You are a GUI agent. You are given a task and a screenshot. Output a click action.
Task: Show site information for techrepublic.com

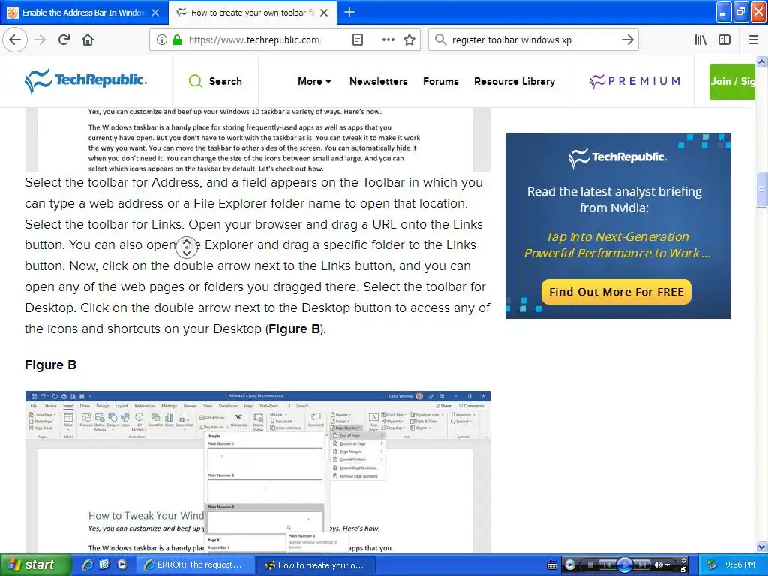point(161,40)
